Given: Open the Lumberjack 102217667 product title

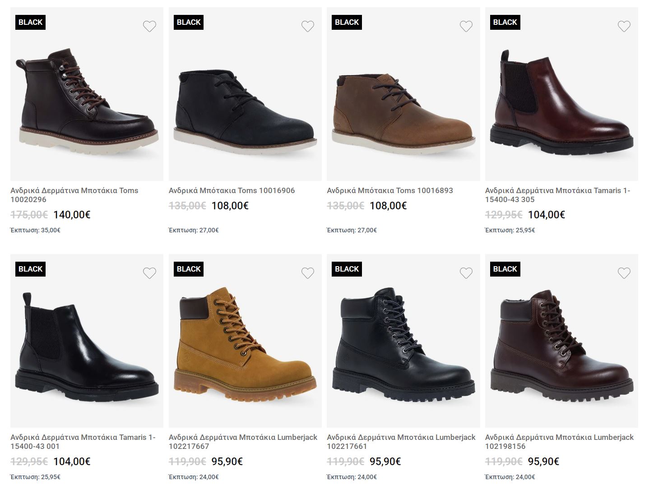Looking at the screenshot, I should [243, 442].
